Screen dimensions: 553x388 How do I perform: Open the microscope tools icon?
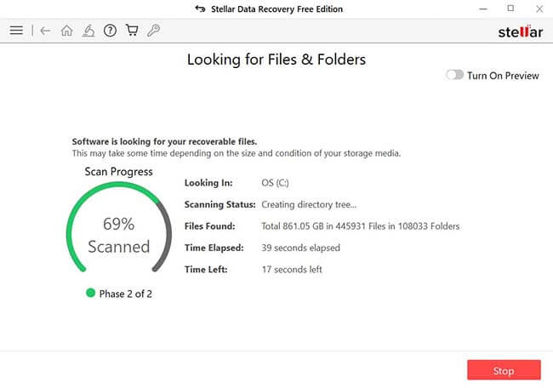(88, 31)
